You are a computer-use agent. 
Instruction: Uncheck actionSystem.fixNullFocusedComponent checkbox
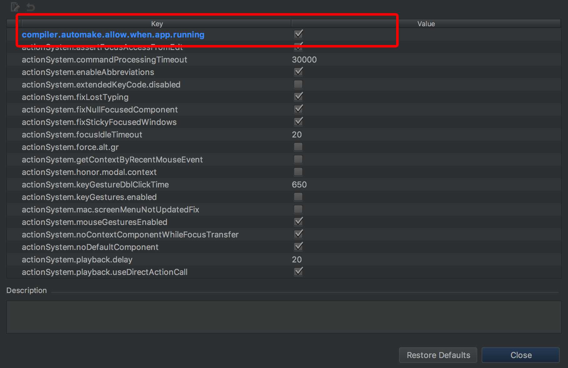pos(298,109)
